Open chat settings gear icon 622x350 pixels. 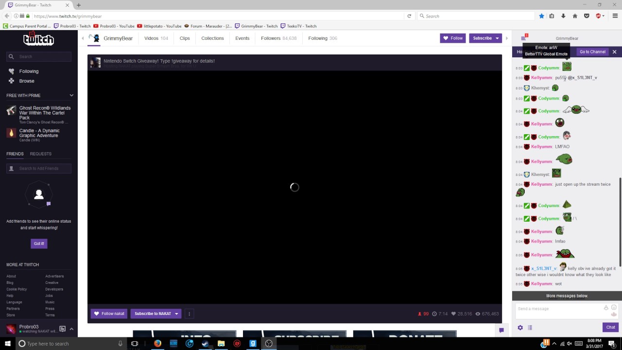click(520, 328)
